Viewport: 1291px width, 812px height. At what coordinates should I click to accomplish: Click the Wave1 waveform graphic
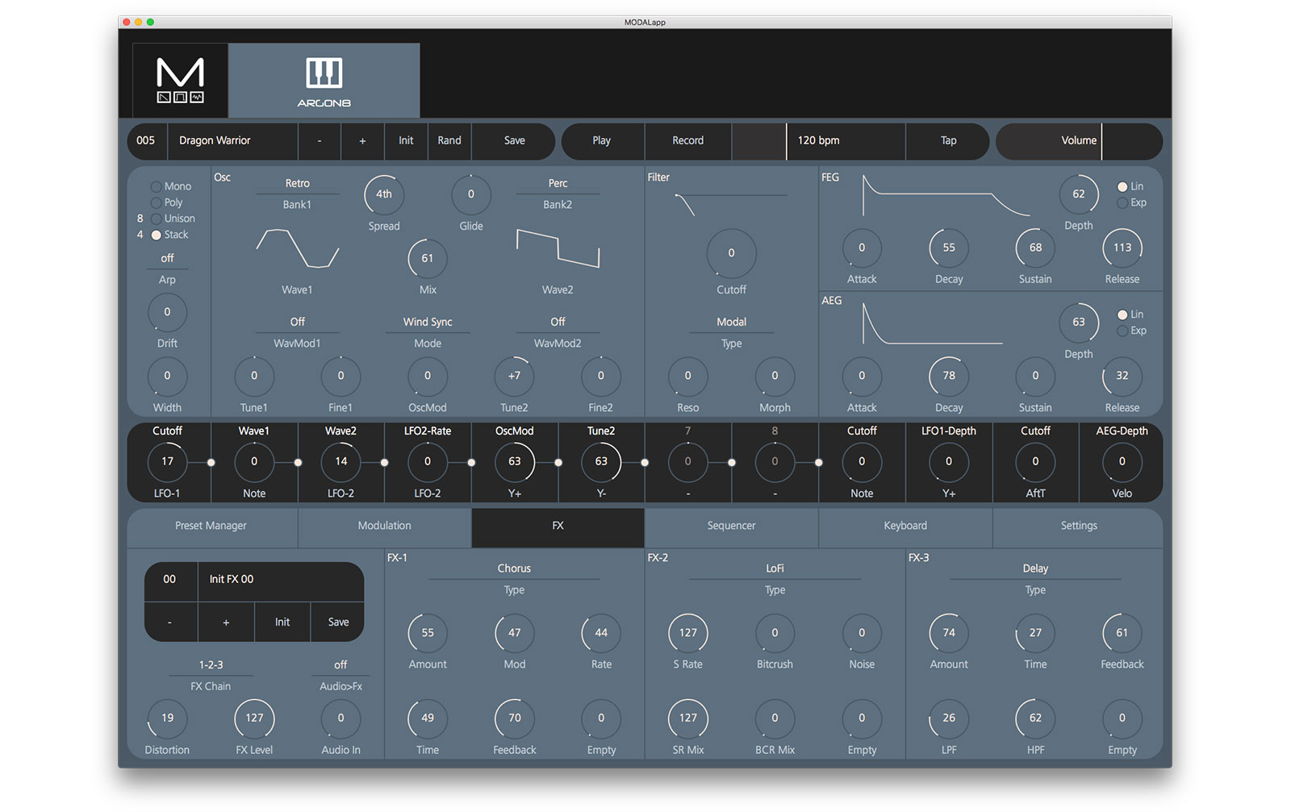click(297, 248)
